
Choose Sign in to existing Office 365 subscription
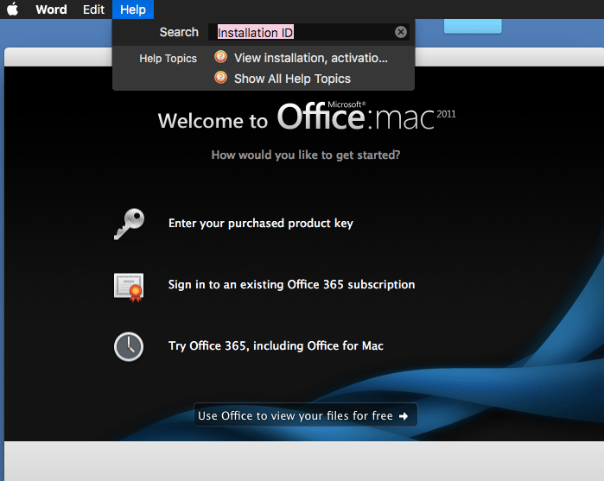291,285
